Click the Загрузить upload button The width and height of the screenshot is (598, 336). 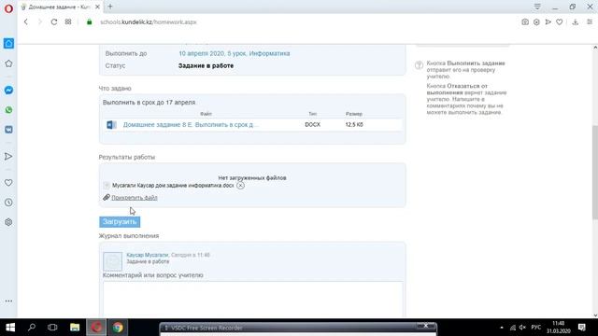tap(120, 222)
